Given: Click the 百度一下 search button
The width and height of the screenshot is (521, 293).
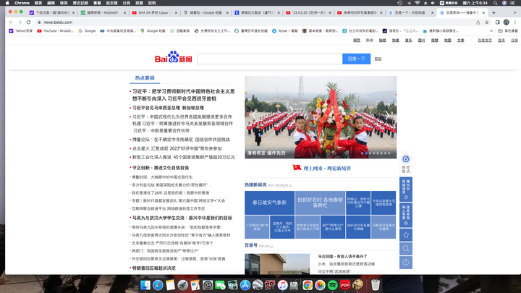Looking at the screenshot, I should pyautogui.click(x=356, y=59).
